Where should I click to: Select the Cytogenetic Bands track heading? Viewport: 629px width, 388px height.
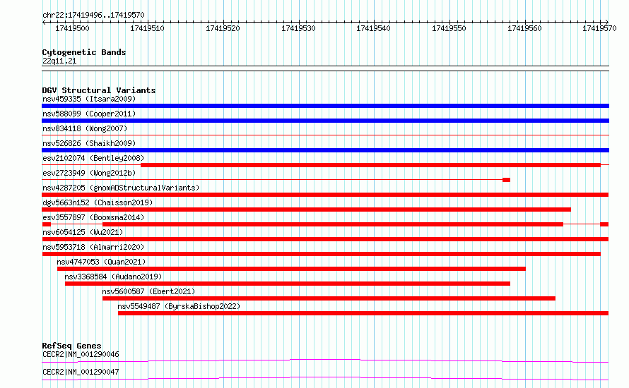click(x=84, y=52)
